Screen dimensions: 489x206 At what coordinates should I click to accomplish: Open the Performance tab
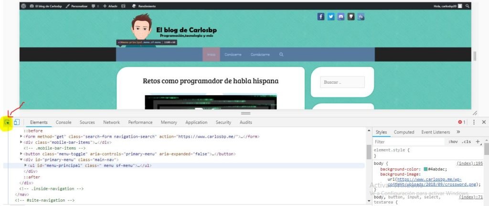pyautogui.click(x=140, y=122)
